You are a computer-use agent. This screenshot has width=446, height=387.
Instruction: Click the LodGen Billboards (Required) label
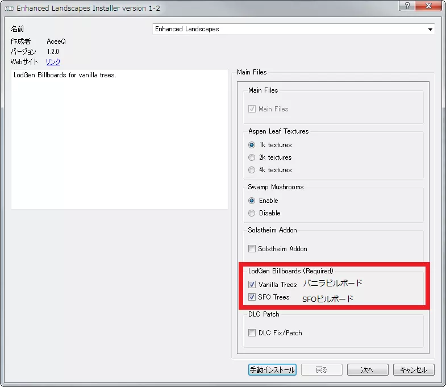291,271
